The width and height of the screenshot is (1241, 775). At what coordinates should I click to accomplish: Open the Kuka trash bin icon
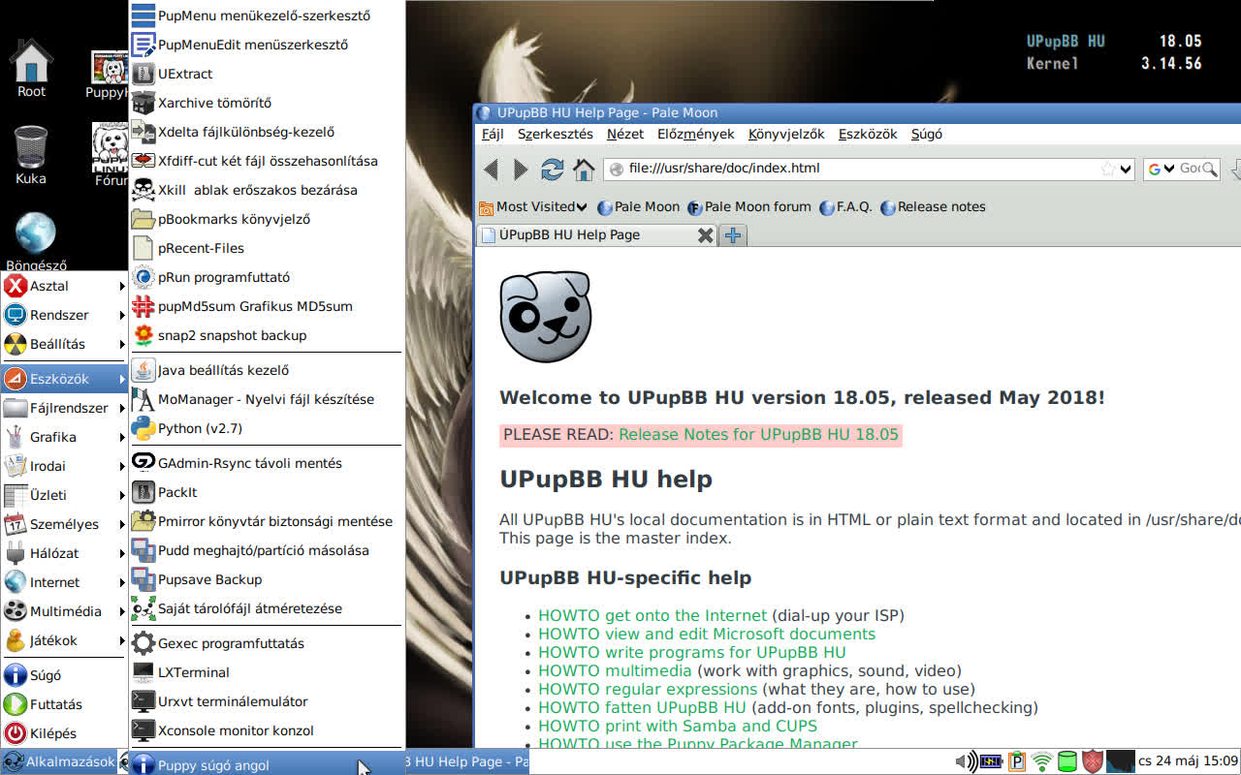coord(31,155)
